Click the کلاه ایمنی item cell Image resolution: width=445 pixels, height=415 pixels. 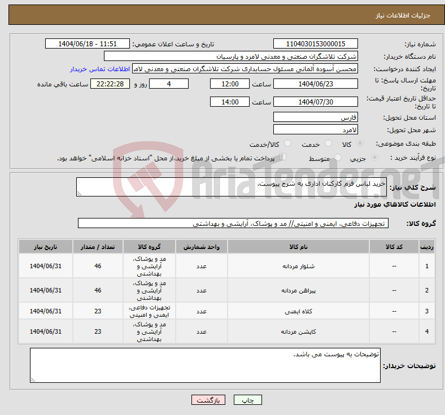tap(298, 311)
